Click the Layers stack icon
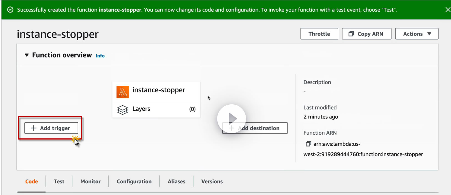The image size is (451, 195). click(122, 110)
